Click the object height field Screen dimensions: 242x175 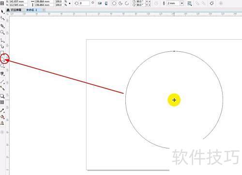point(44,5)
